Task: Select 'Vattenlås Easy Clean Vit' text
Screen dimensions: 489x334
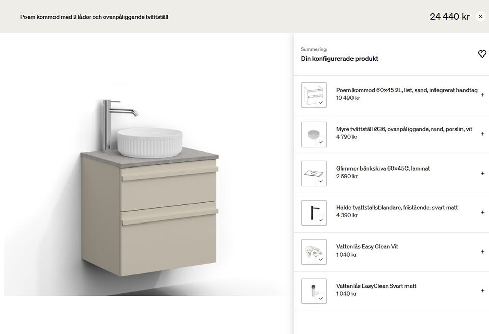Action: click(367, 246)
